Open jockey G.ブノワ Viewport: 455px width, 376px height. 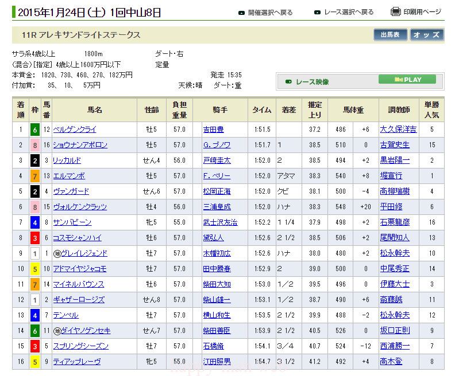(x=217, y=145)
